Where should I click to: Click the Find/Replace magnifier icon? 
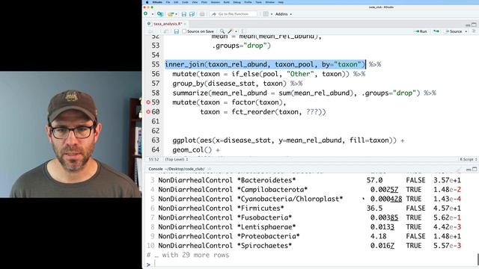222,31
